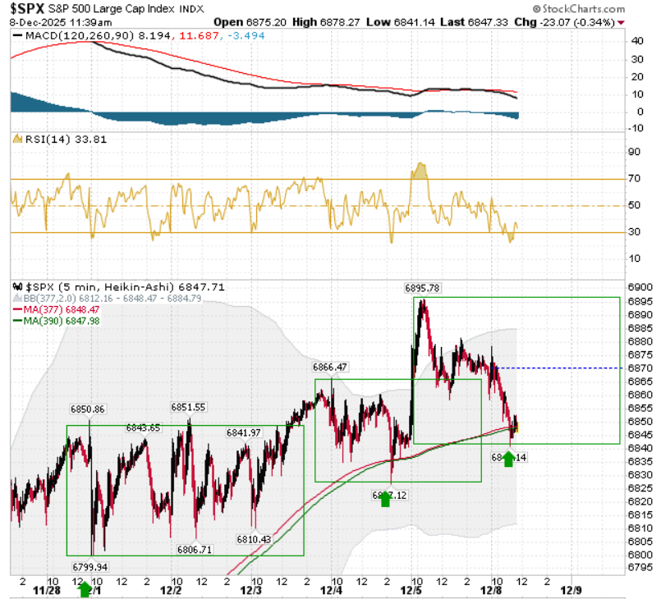Click the 12/5 date on the time axis

[411, 591]
